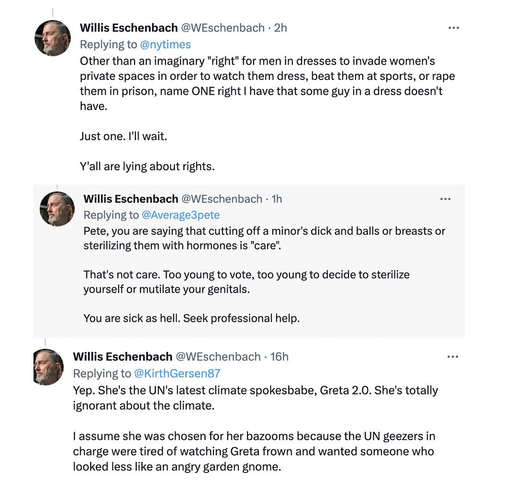514x503 pixels.
Task: Click the 16h timestamp on the last tweet
Action: [x=279, y=357]
